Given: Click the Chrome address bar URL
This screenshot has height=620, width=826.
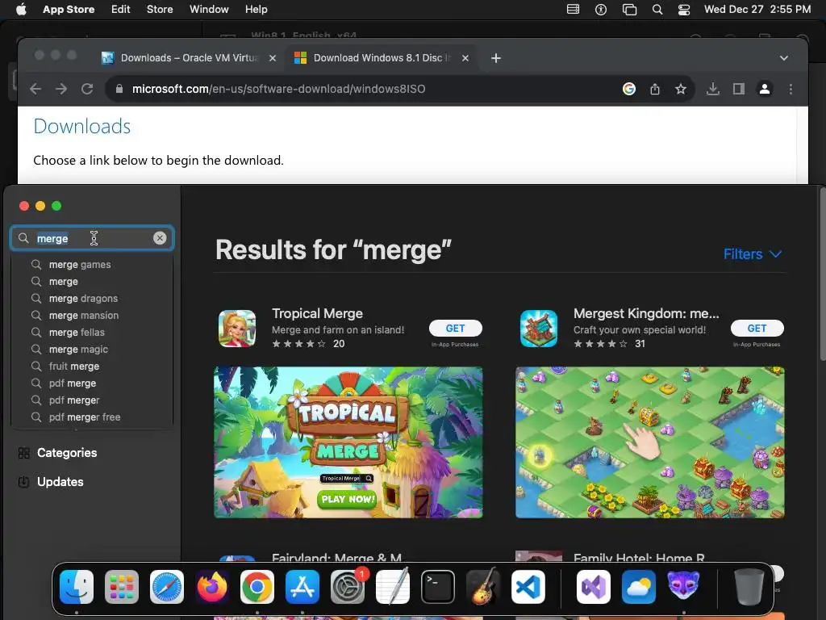Looking at the screenshot, I should point(278,89).
